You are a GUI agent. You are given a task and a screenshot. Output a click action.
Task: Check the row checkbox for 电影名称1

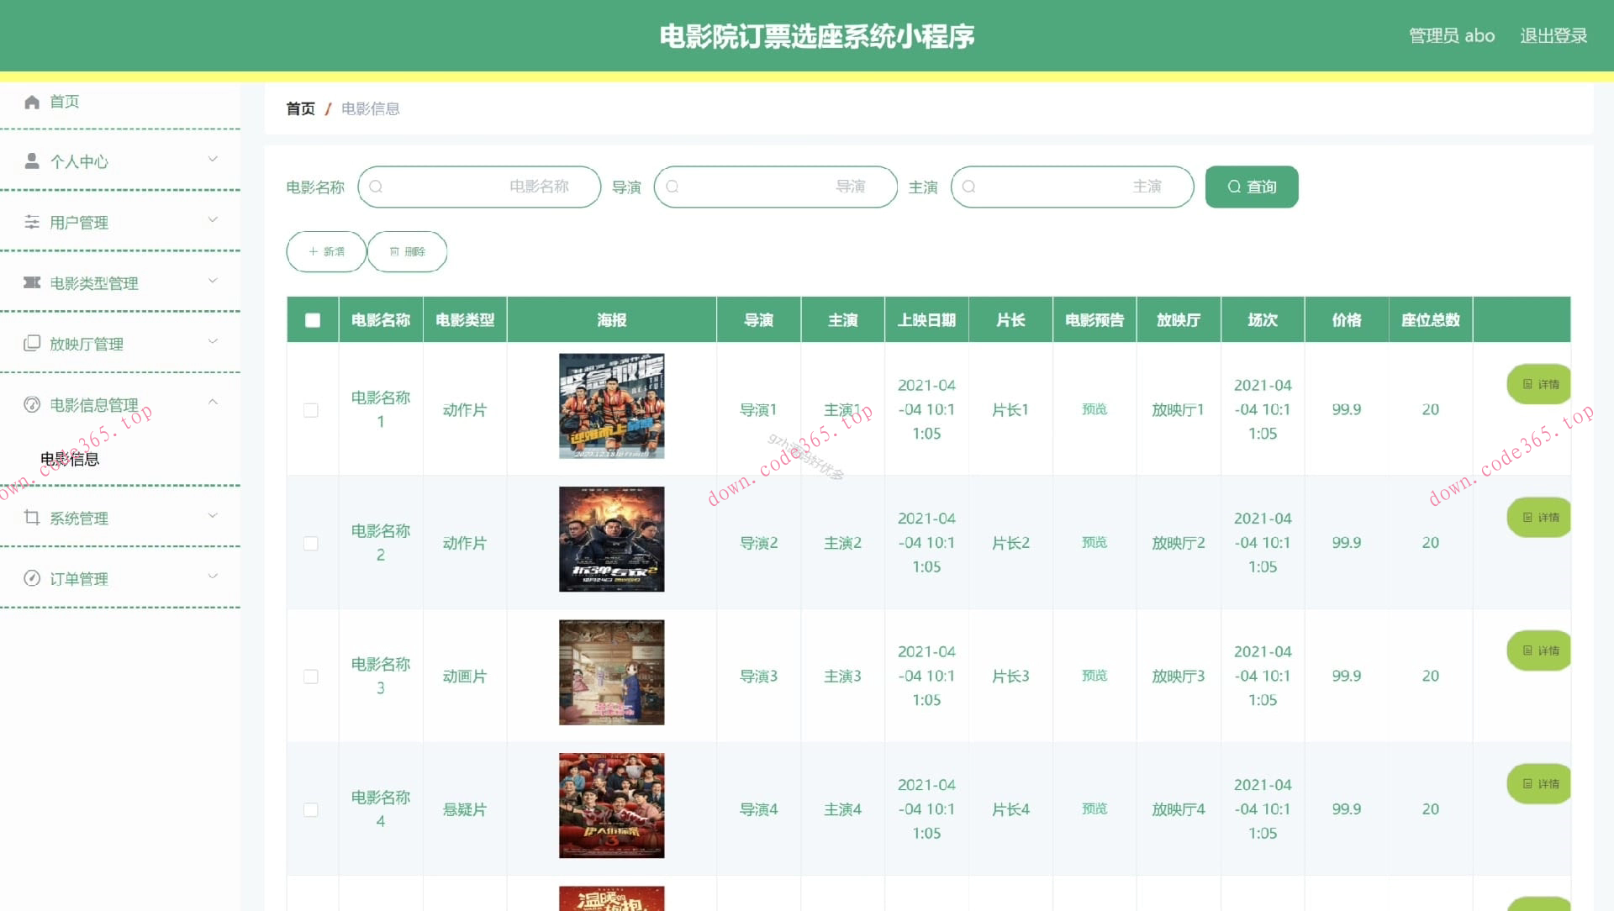[x=312, y=410]
